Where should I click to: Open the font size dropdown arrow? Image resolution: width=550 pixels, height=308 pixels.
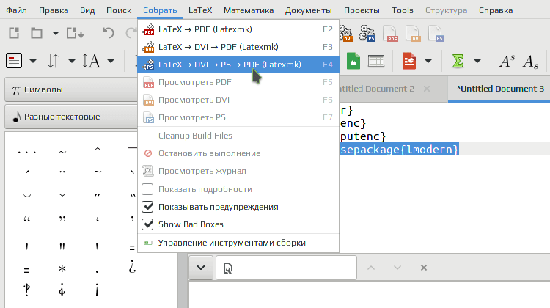pos(111,62)
